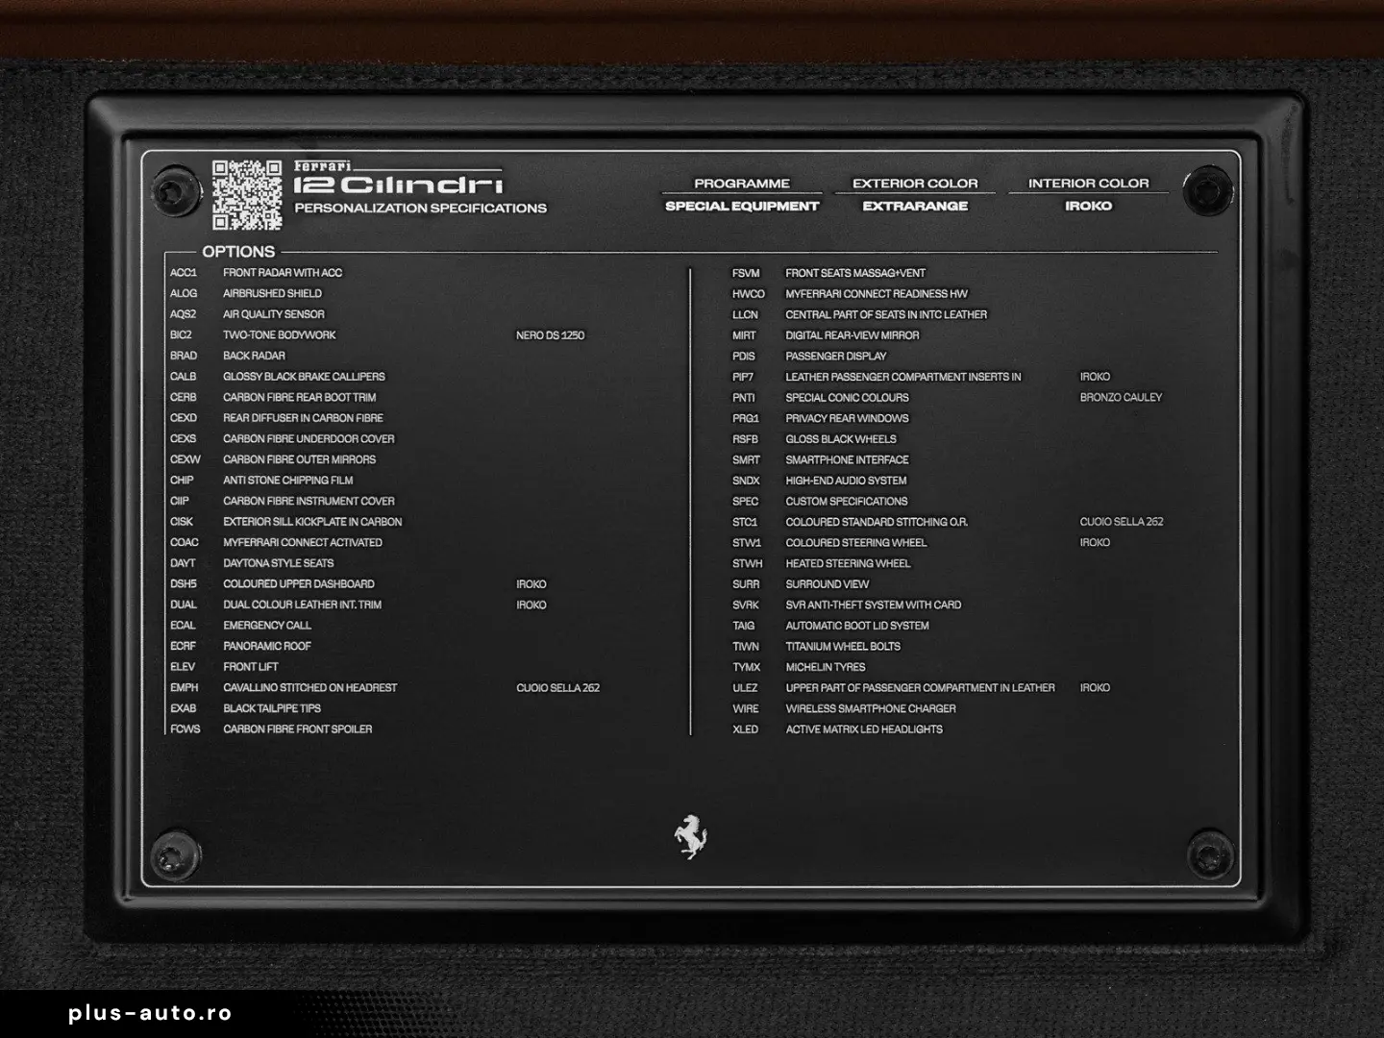
Task: Click the small Ferrari wordmark
Action: 323,165
